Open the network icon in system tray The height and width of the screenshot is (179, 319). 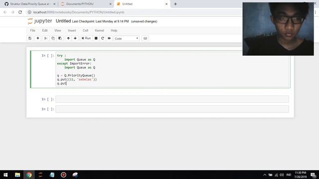pyautogui.click(x=276, y=175)
